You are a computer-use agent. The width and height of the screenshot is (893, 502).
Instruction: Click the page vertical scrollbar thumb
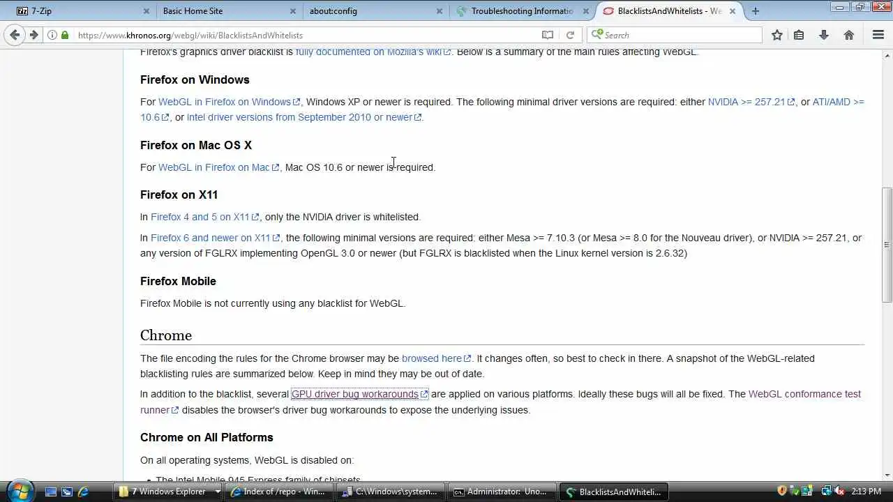coord(887,244)
